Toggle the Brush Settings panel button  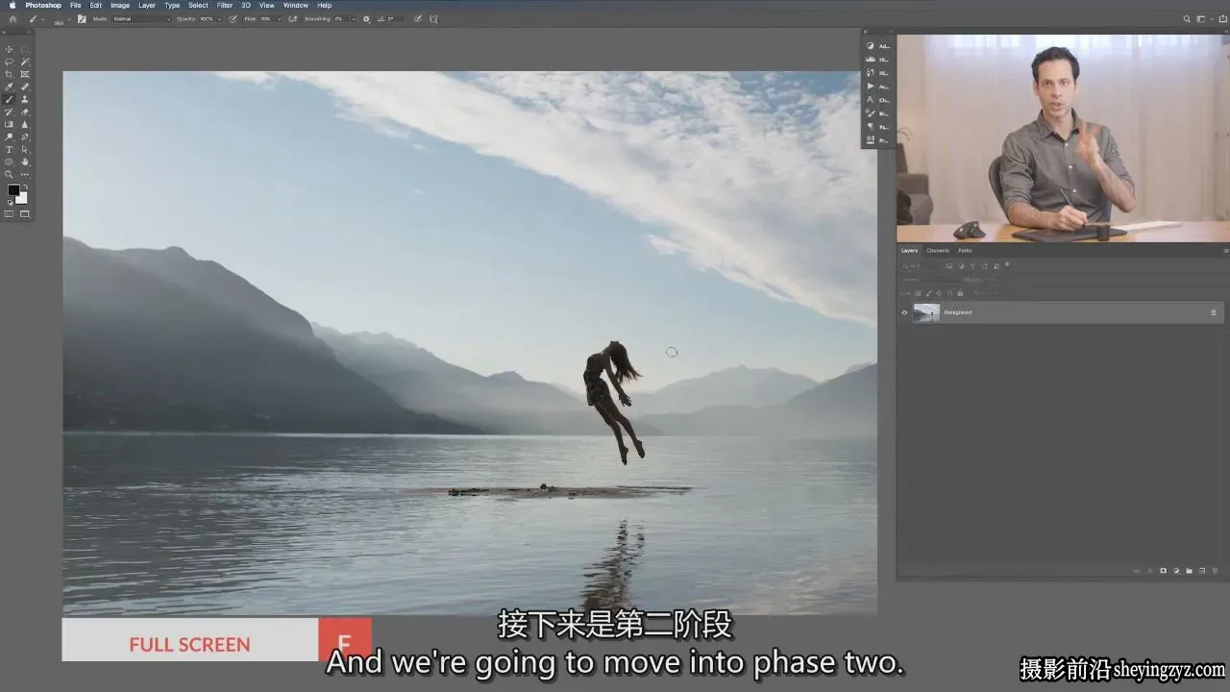click(82, 19)
